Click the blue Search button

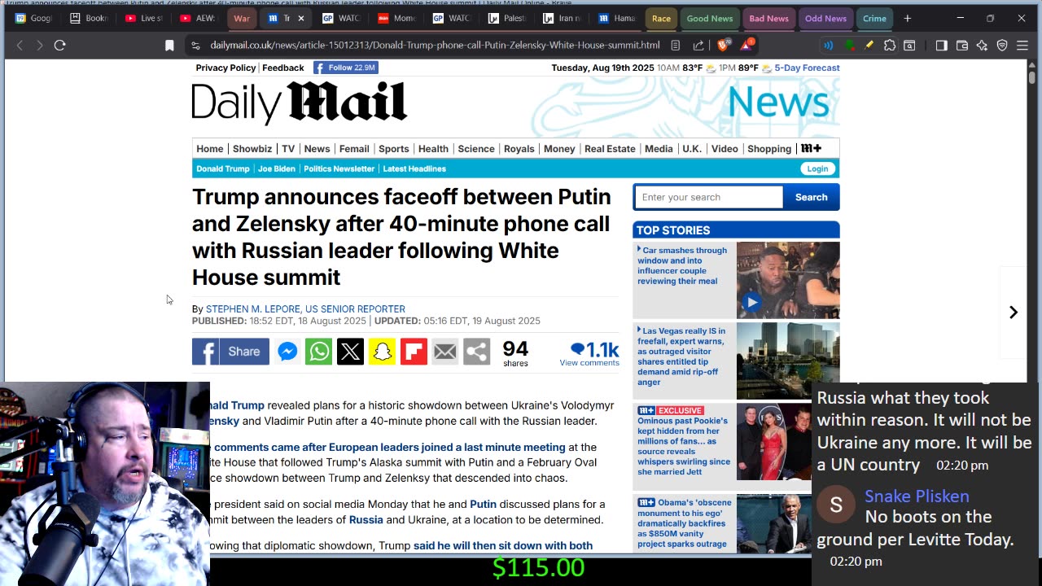pyautogui.click(x=811, y=197)
